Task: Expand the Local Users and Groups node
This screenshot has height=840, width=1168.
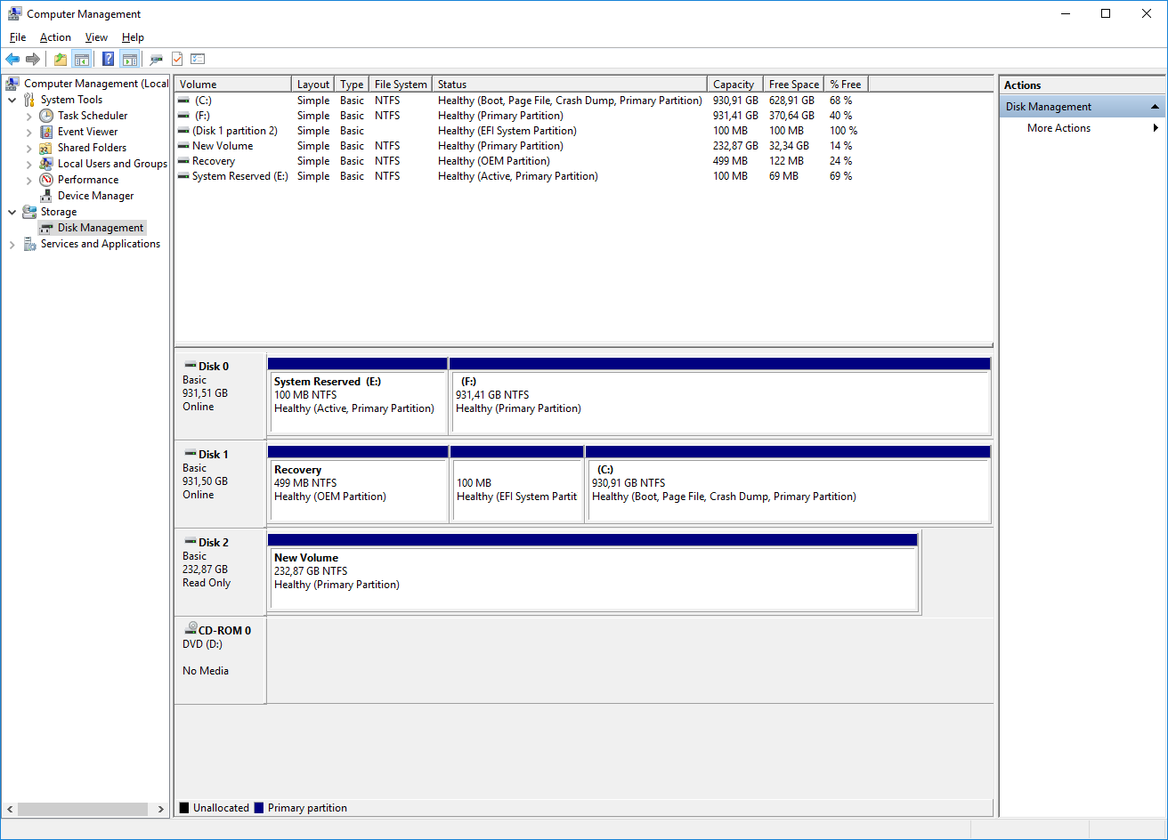Action: point(29,164)
